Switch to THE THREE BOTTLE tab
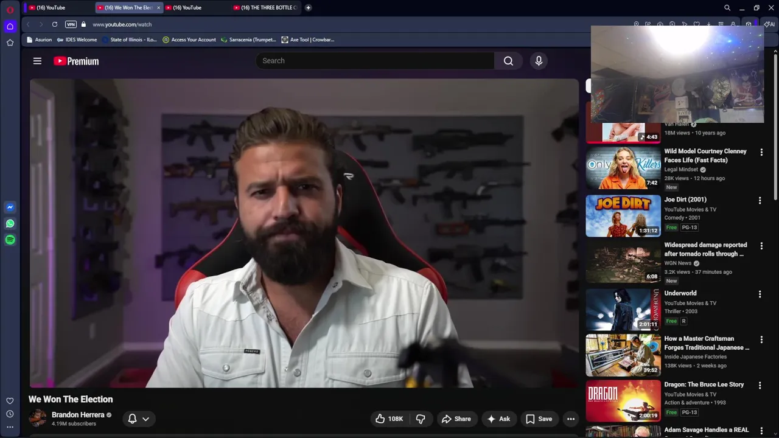Image resolution: width=779 pixels, height=438 pixels. click(x=265, y=7)
